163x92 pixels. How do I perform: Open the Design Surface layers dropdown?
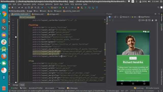pos(110,17)
